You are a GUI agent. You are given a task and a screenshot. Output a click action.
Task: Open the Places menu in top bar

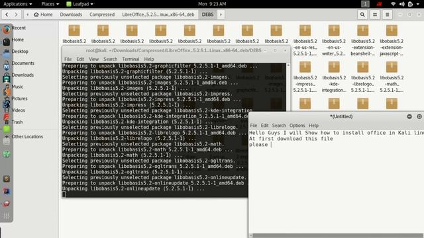[50, 4]
